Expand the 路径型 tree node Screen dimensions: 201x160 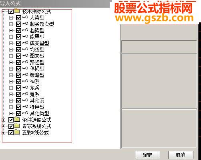11,63
